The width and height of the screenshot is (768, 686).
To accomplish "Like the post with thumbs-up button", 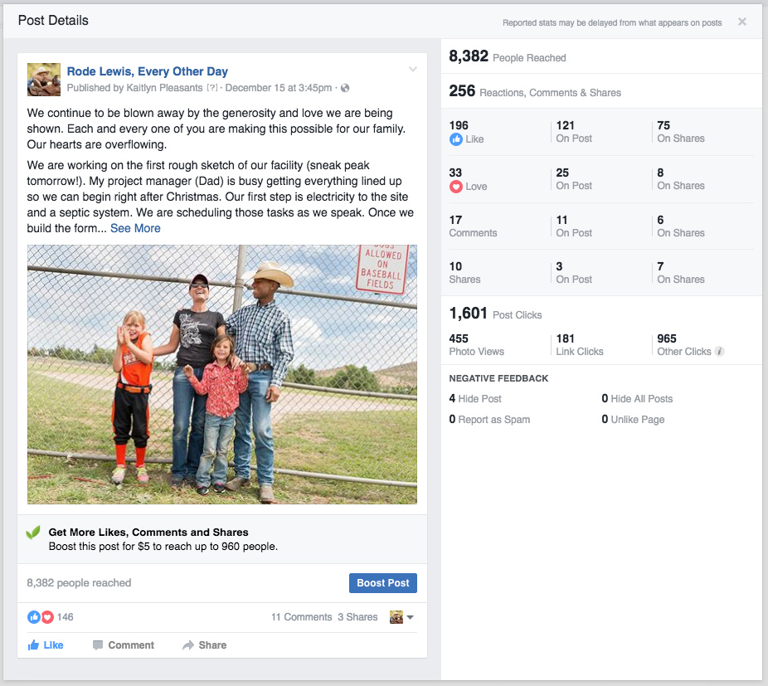I will 46,645.
